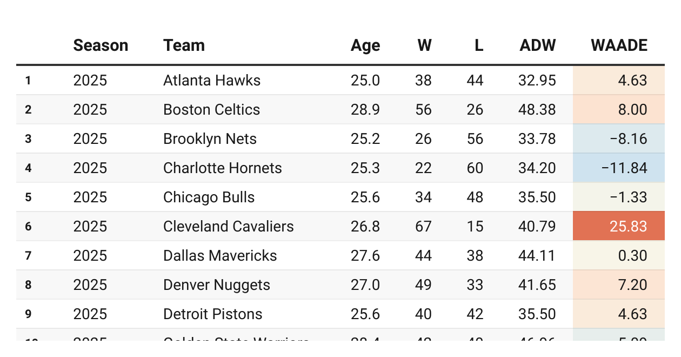This screenshot has height=357, width=681.
Task: Click Boston's 48.38 ADW value
Action: tap(537, 110)
